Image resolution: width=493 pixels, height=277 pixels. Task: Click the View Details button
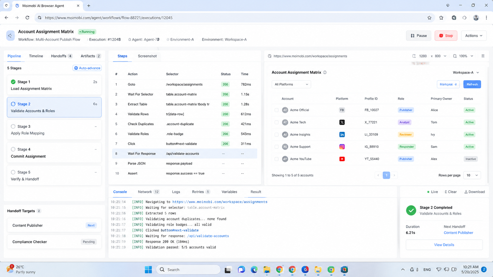pyautogui.click(x=444, y=245)
